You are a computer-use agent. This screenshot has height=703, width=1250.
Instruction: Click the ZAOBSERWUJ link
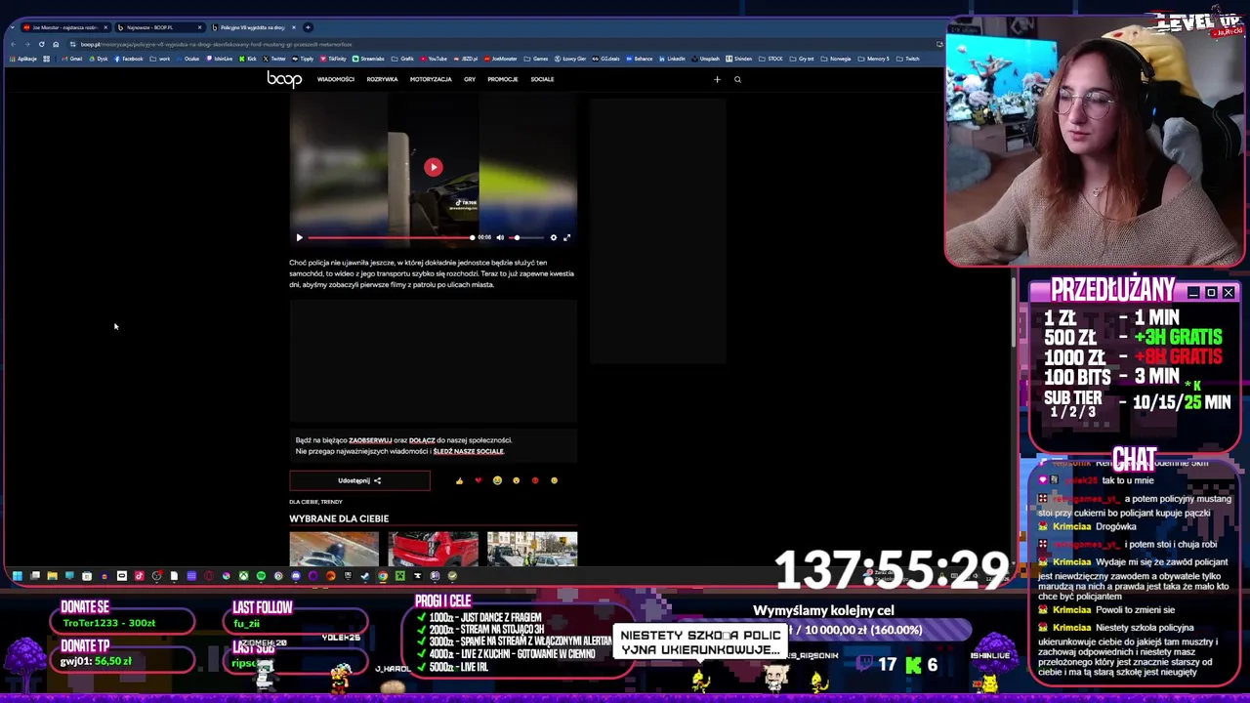point(370,440)
